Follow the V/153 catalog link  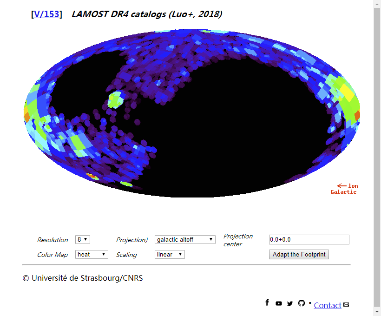(x=46, y=14)
